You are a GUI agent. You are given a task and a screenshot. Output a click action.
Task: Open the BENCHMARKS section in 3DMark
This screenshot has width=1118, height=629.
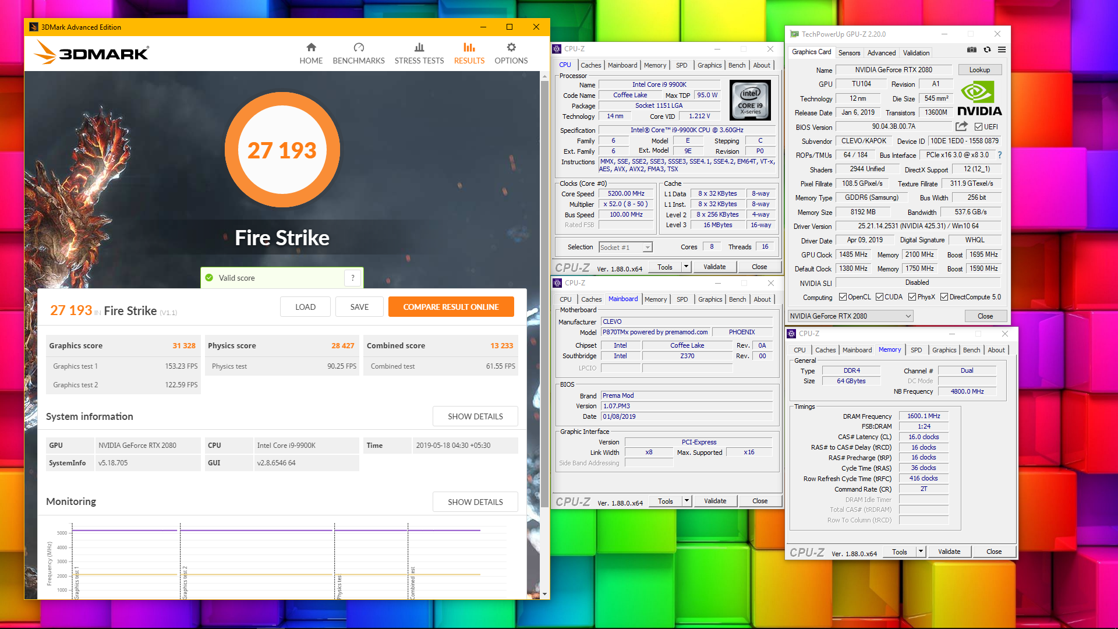click(x=359, y=54)
